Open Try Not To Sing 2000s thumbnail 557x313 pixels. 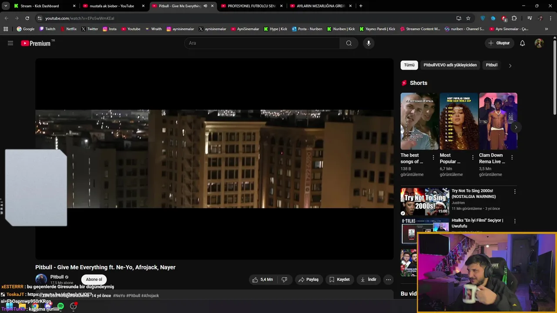click(x=425, y=201)
